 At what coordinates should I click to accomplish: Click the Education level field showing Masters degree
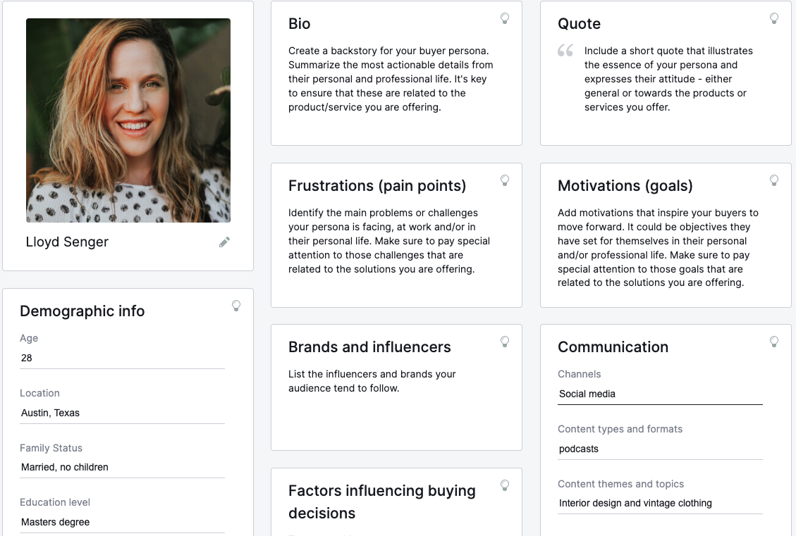pyautogui.click(x=122, y=522)
